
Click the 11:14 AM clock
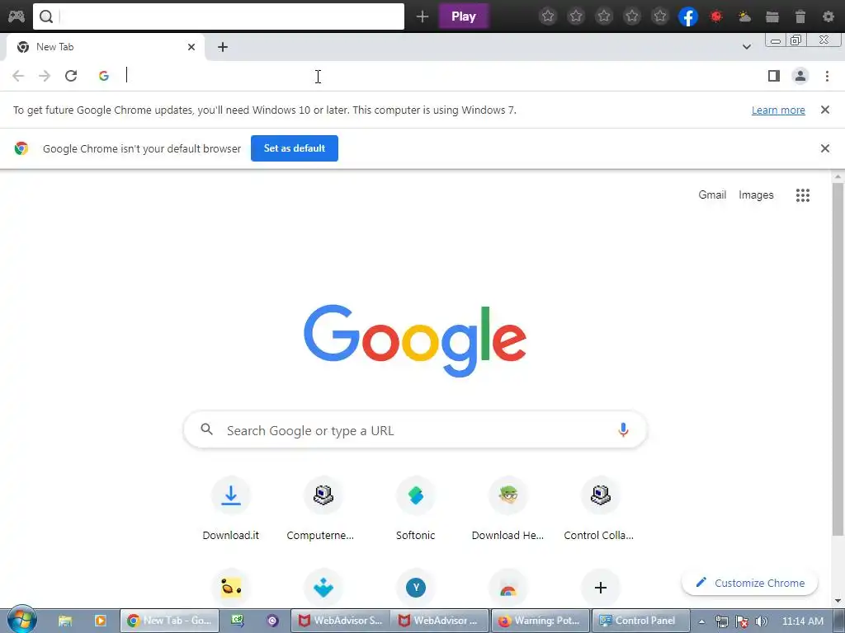[x=802, y=621]
